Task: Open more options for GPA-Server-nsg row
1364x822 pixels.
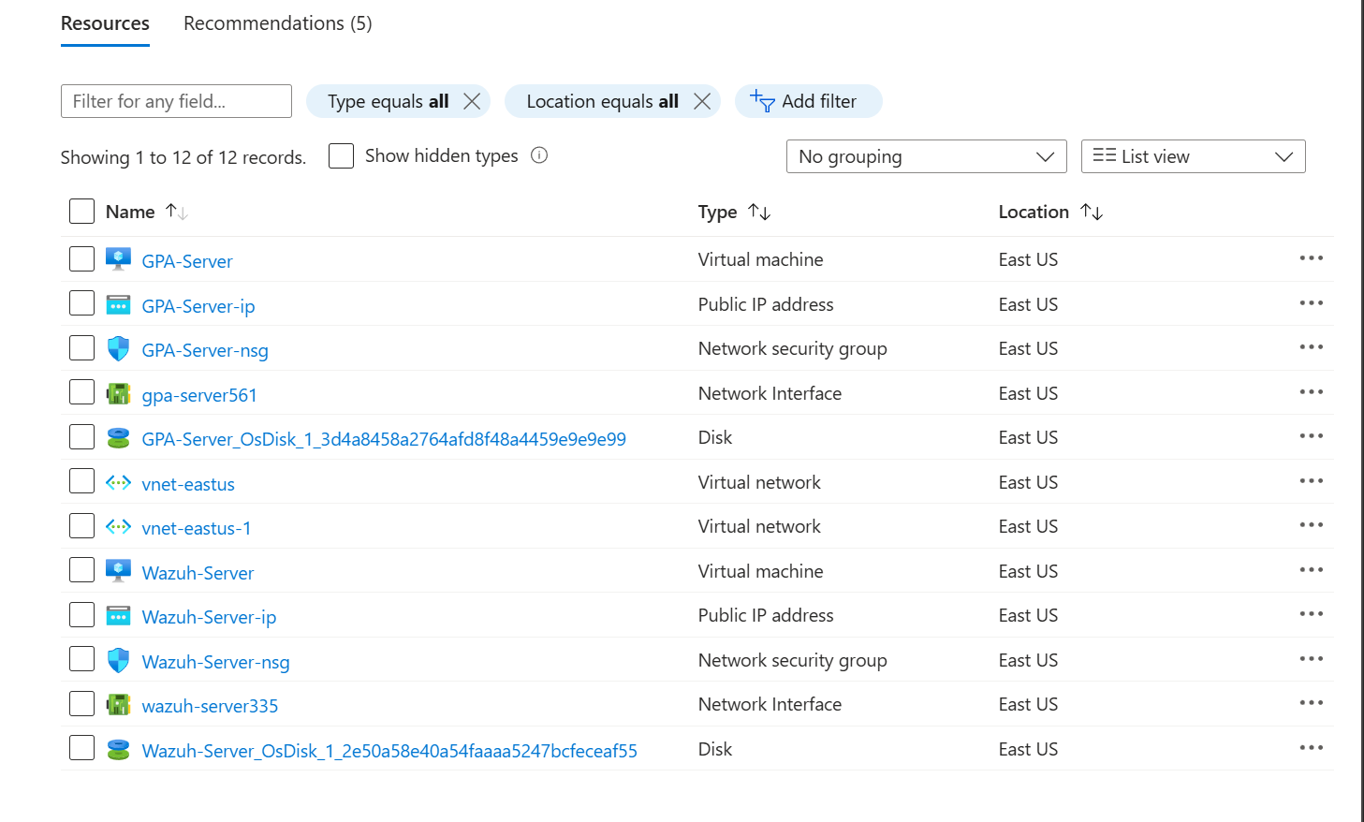Action: [x=1312, y=347]
